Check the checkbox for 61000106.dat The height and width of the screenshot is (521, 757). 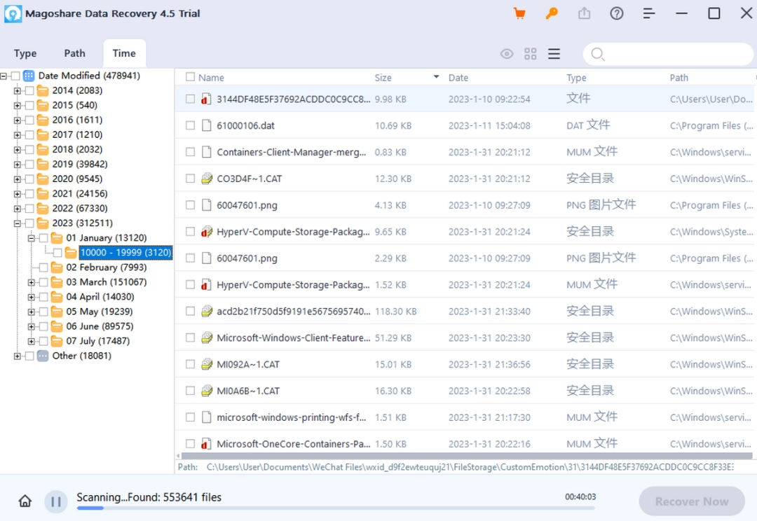(x=190, y=125)
